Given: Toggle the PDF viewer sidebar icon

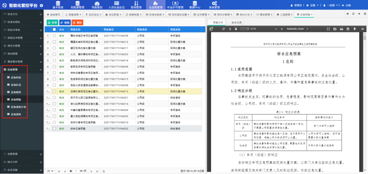Looking at the screenshot, I should tap(211, 29).
